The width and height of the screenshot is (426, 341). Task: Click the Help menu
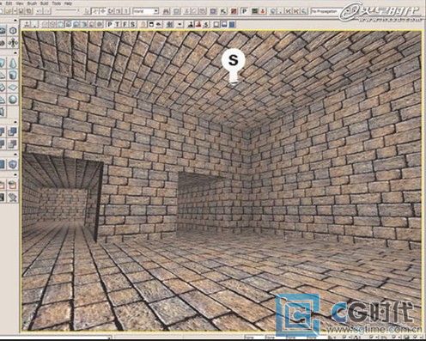coord(68,3)
